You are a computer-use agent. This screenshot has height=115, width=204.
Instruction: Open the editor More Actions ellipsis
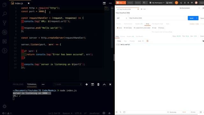coord(110,3)
